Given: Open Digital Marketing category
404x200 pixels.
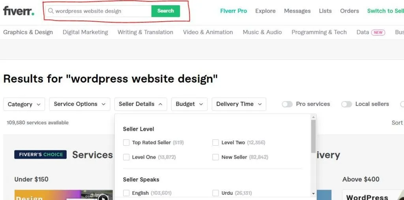Looking at the screenshot, I should (x=85, y=32).
